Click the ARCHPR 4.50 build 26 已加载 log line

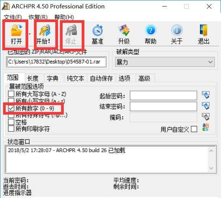(66, 150)
